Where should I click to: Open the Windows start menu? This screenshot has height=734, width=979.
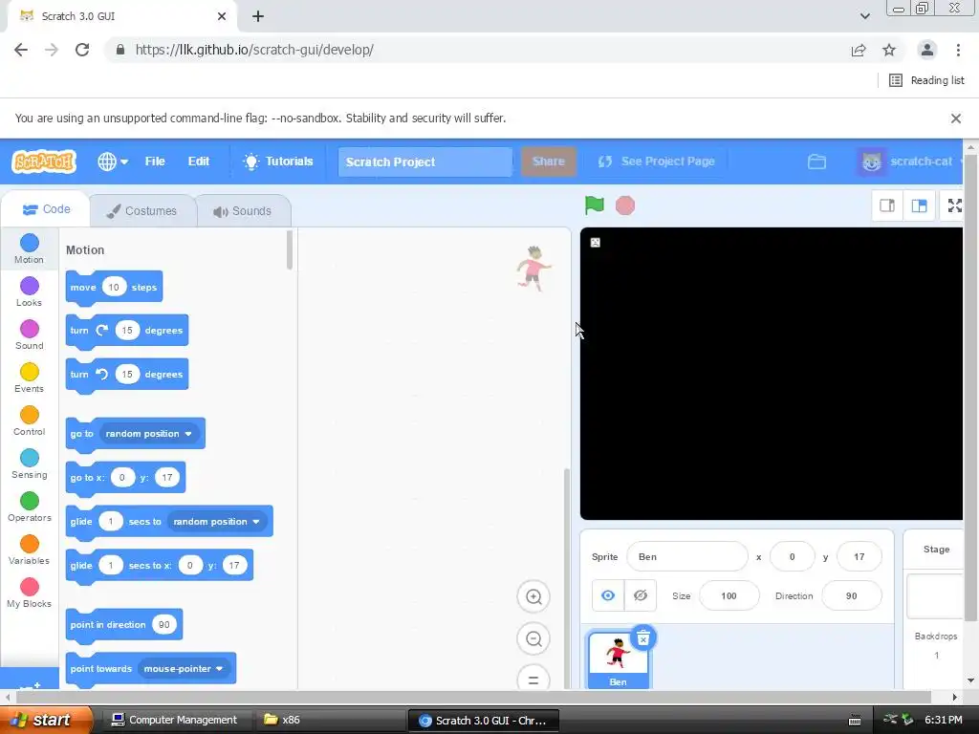46,720
